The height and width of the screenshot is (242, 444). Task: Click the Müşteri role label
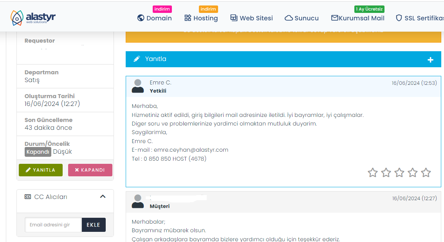(160, 206)
